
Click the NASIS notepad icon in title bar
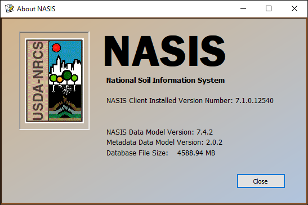(x=10, y=8)
